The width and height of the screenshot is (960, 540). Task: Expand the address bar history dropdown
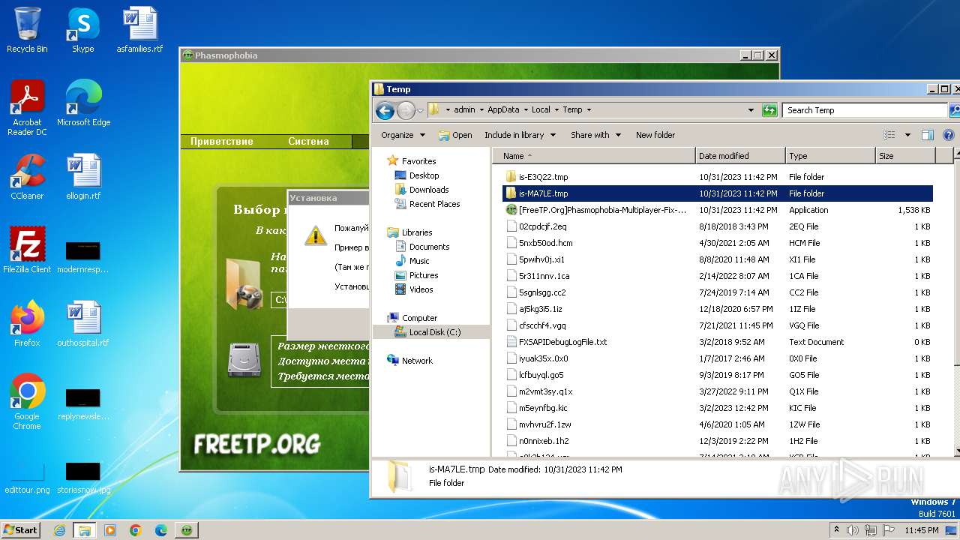tap(751, 110)
